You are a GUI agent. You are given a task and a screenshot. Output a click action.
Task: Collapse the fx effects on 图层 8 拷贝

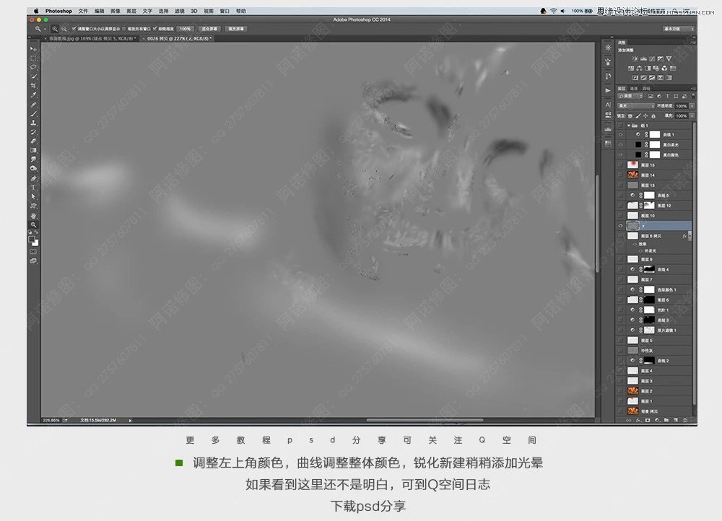690,236
